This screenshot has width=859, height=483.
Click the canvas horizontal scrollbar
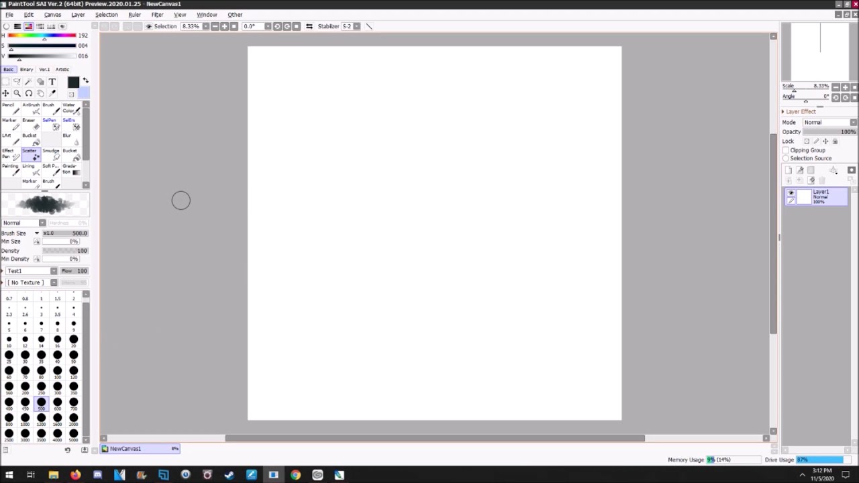[435, 438]
